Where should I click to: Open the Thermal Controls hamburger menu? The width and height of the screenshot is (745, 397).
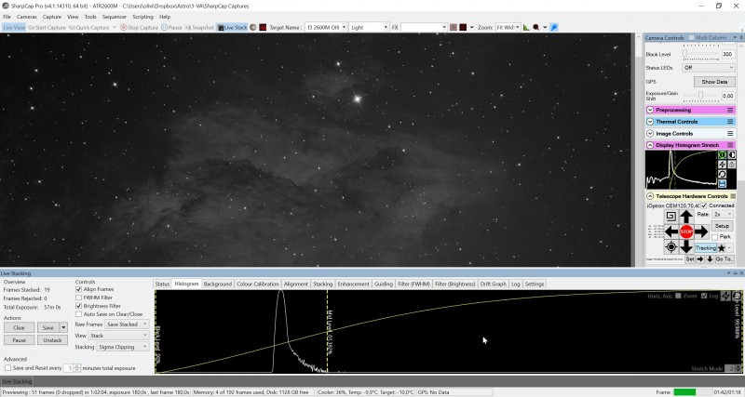tap(730, 122)
